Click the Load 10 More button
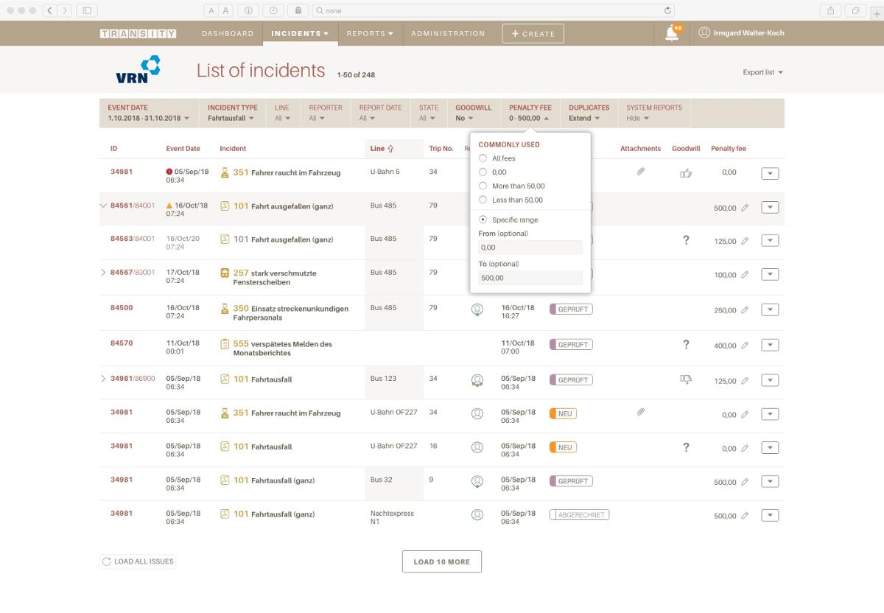Screen dimensions: 884x613 (x=441, y=561)
